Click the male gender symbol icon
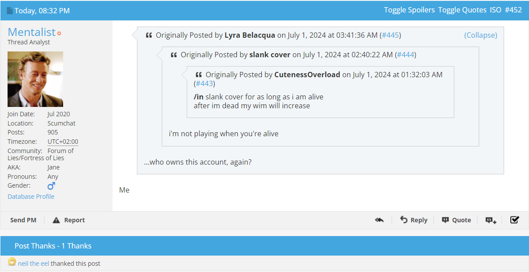The height and width of the screenshot is (272, 529). coord(51,186)
